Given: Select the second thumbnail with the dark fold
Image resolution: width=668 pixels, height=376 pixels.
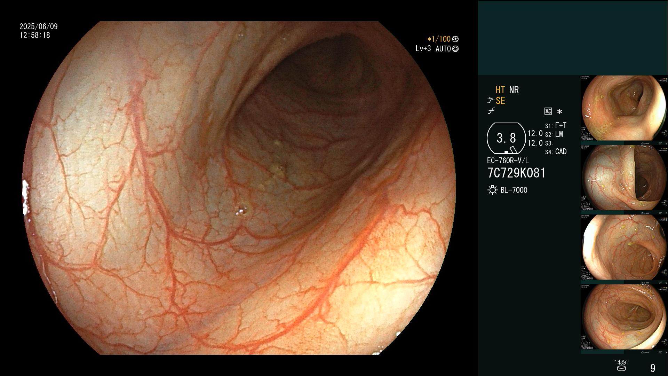Looking at the screenshot, I should (x=624, y=178).
